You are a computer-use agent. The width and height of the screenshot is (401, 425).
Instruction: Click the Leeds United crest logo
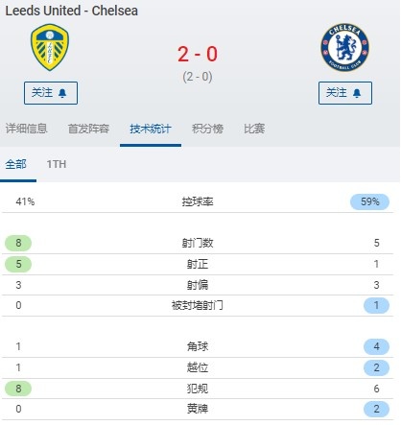(50, 47)
